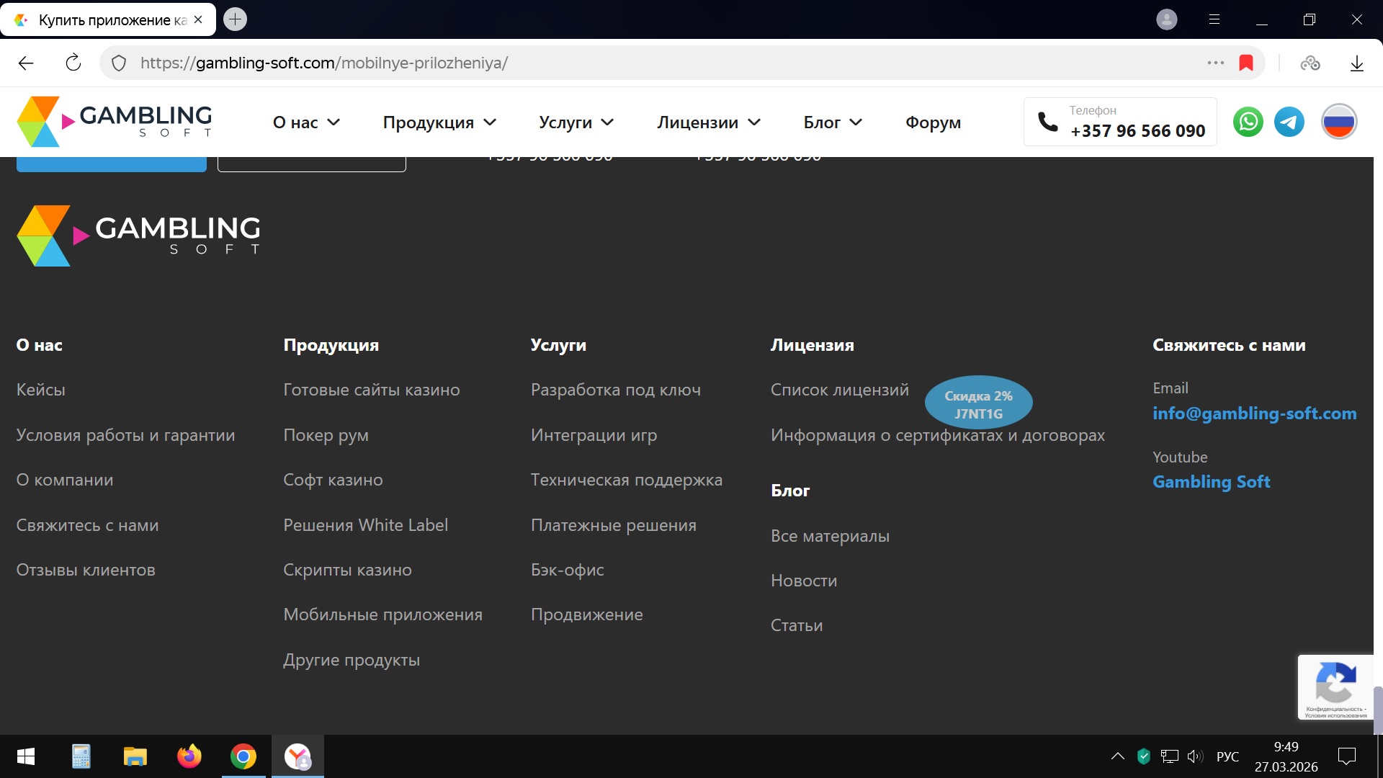Click the browser address bar URL
This screenshot has width=1383, height=778.
click(324, 63)
